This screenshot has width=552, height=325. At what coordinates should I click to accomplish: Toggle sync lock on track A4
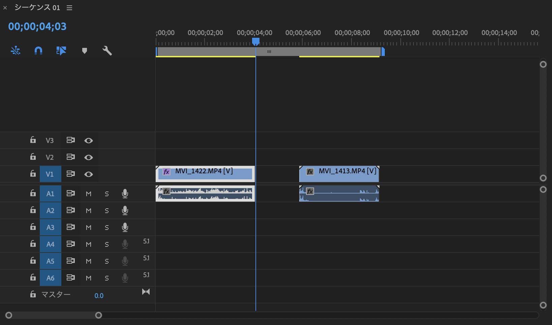(x=70, y=244)
